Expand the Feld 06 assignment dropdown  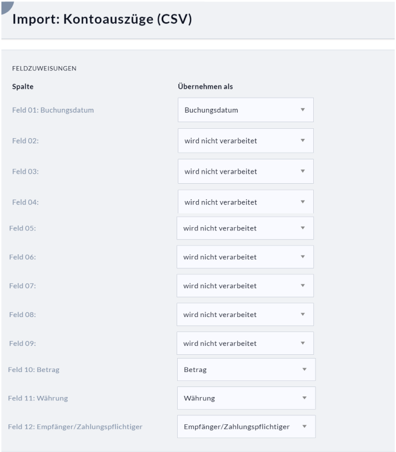[245, 257]
